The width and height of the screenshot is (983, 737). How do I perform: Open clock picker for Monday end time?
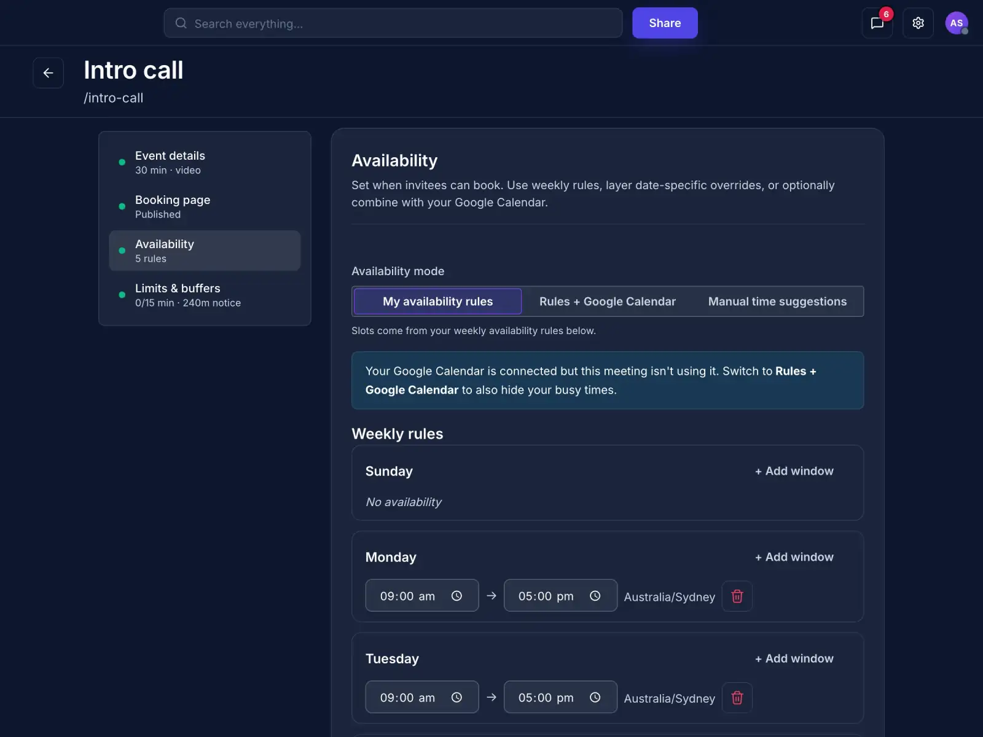coord(595,596)
